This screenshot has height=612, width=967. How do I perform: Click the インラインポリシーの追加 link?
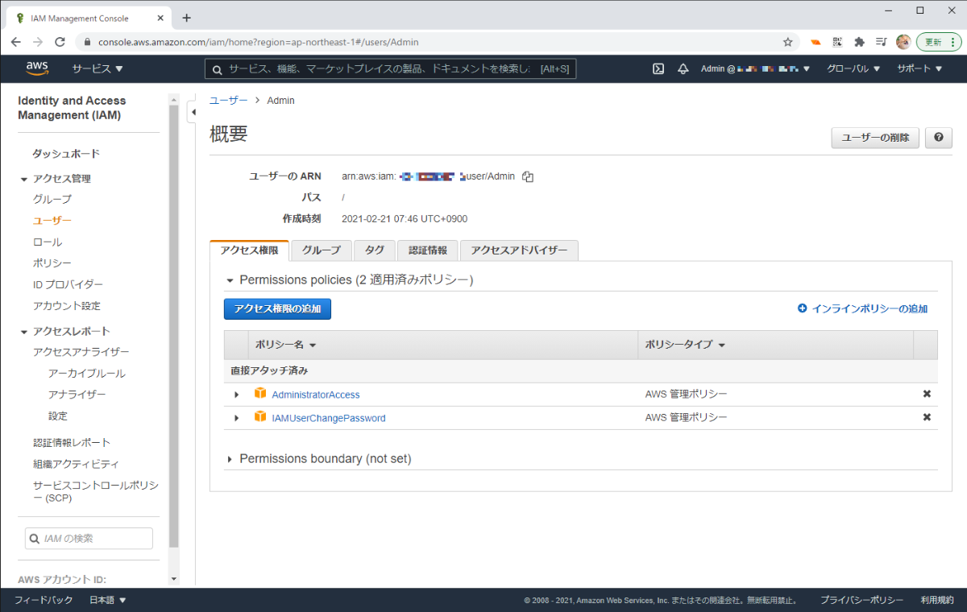coord(862,308)
